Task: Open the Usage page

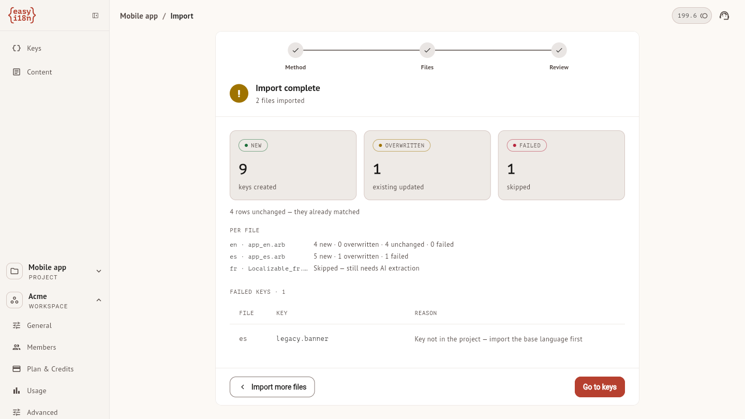Action: point(55,391)
